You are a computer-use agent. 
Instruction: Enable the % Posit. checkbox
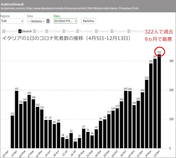pyautogui.click(x=129, y=31)
